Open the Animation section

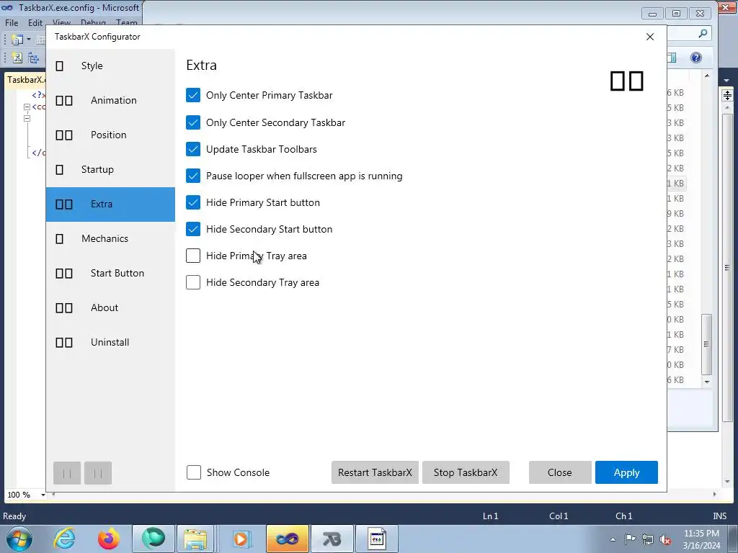pyautogui.click(x=110, y=100)
